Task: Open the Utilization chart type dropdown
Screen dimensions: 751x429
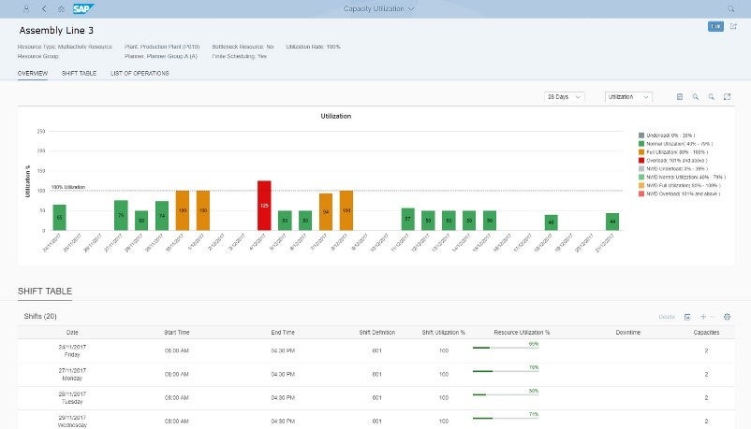Action: [628, 96]
